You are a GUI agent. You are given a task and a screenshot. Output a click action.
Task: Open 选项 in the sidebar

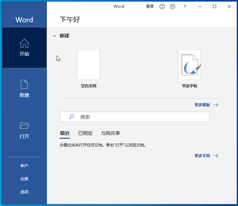tap(24, 192)
